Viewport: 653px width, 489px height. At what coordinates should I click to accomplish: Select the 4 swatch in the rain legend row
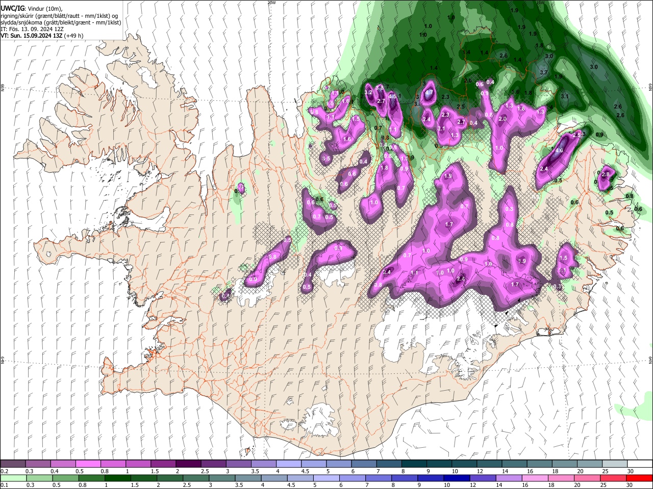point(274,478)
